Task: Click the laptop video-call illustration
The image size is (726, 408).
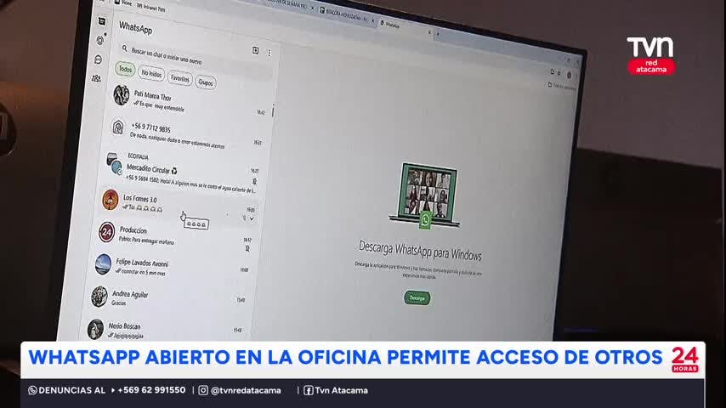Action: (x=426, y=195)
